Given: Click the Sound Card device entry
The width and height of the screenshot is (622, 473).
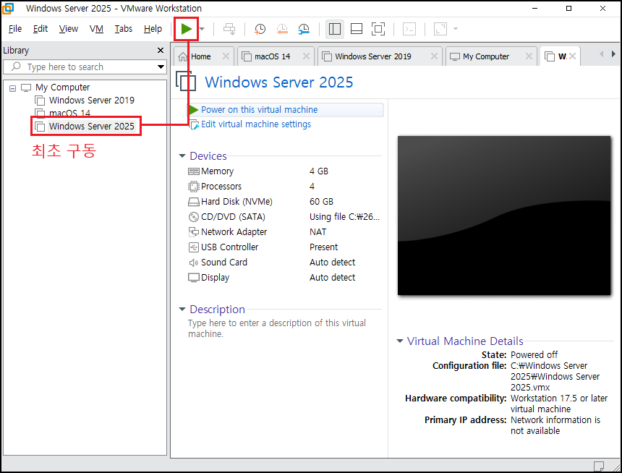Looking at the screenshot, I should 223,263.
